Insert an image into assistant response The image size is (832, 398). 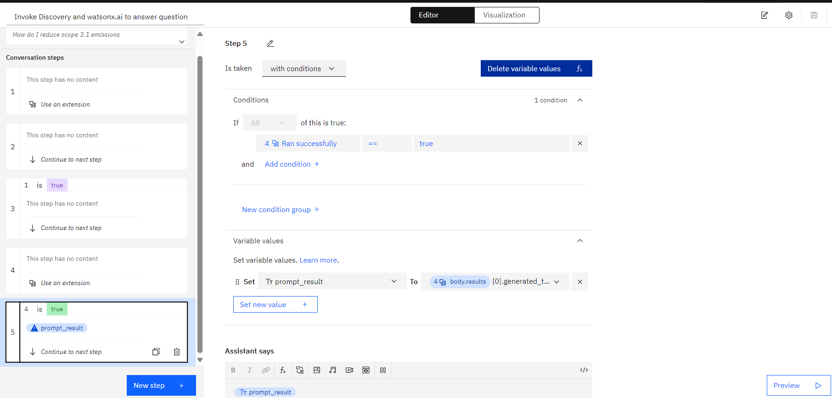pyautogui.click(x=317, y=370)
